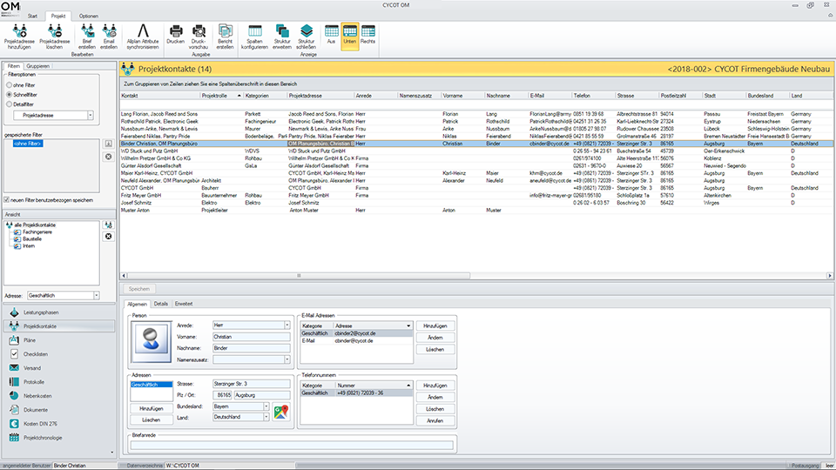This screenshot has width=836, height=470.
Task: Click the Anrufen button
Action: [x=435, y=420]
